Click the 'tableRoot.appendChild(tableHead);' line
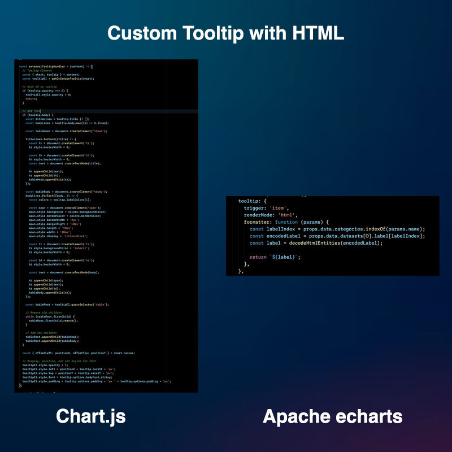Image resolution: width=452 pixels, height=452 pixels. pyautogui.click(x=53, y=337)
